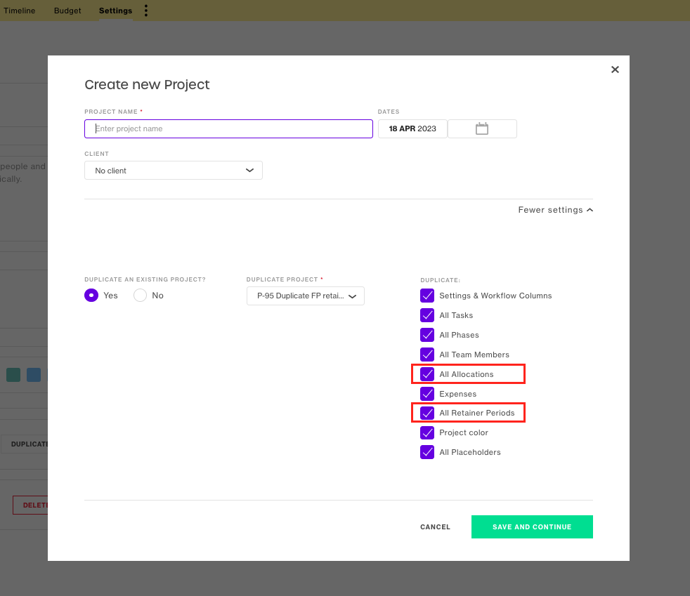
Task: Collapse with Fewer settings
Action: pos(555,210)
